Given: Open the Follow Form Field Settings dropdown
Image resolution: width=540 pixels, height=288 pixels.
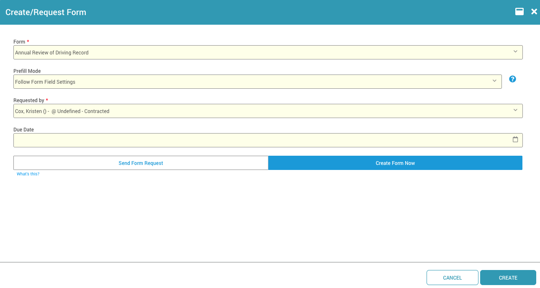Looking at the screenshot, I should tap(251, 82).
